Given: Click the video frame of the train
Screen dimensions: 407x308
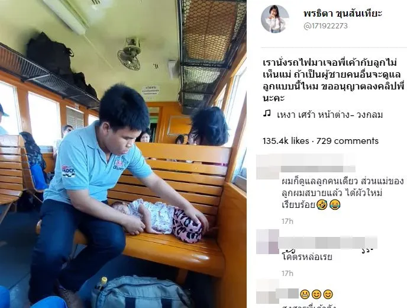Looking at the screenshot, I should coord(123,154).
